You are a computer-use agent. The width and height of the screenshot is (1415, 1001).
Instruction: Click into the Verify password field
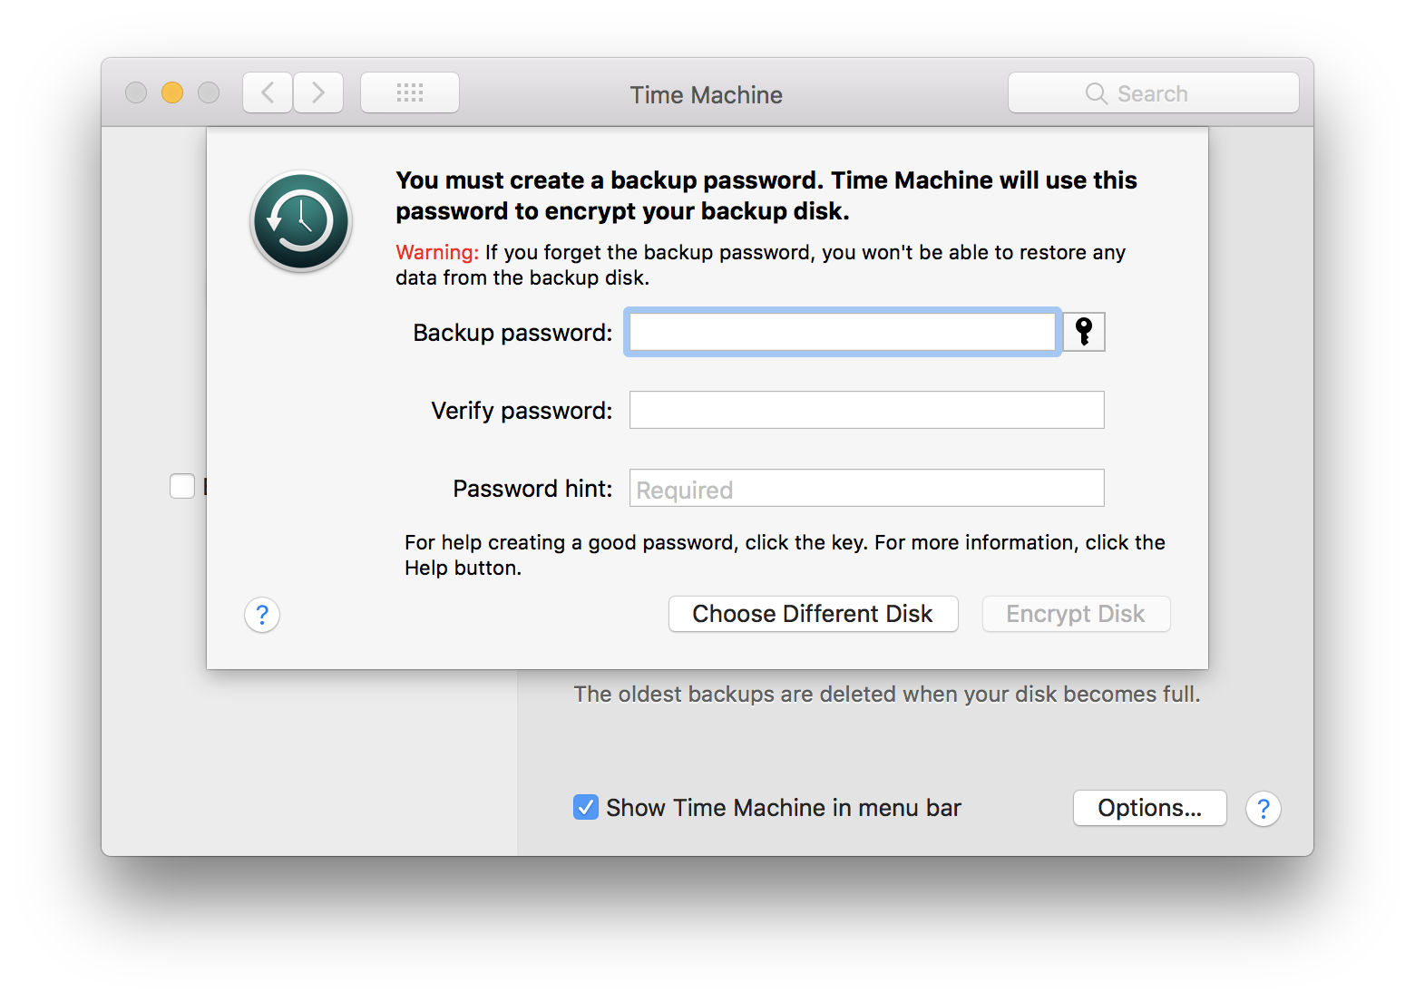tap(867, 410)
